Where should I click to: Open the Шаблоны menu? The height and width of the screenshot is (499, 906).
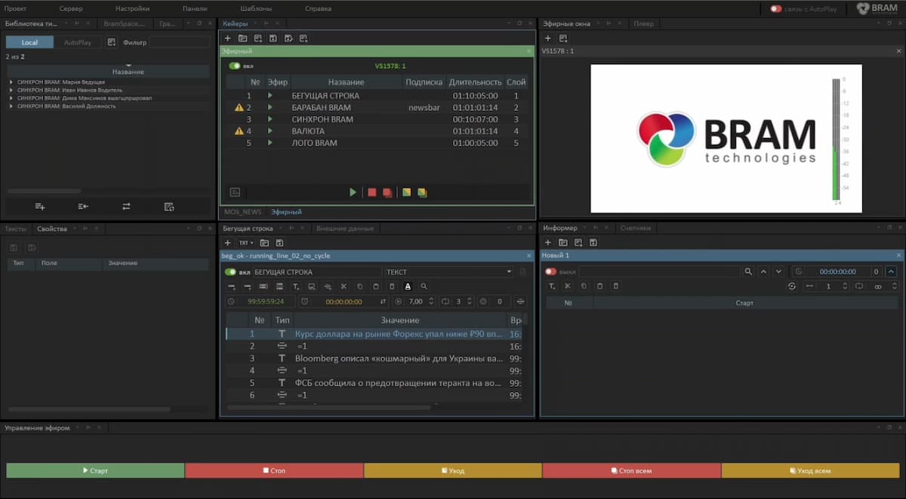(257, 8)
